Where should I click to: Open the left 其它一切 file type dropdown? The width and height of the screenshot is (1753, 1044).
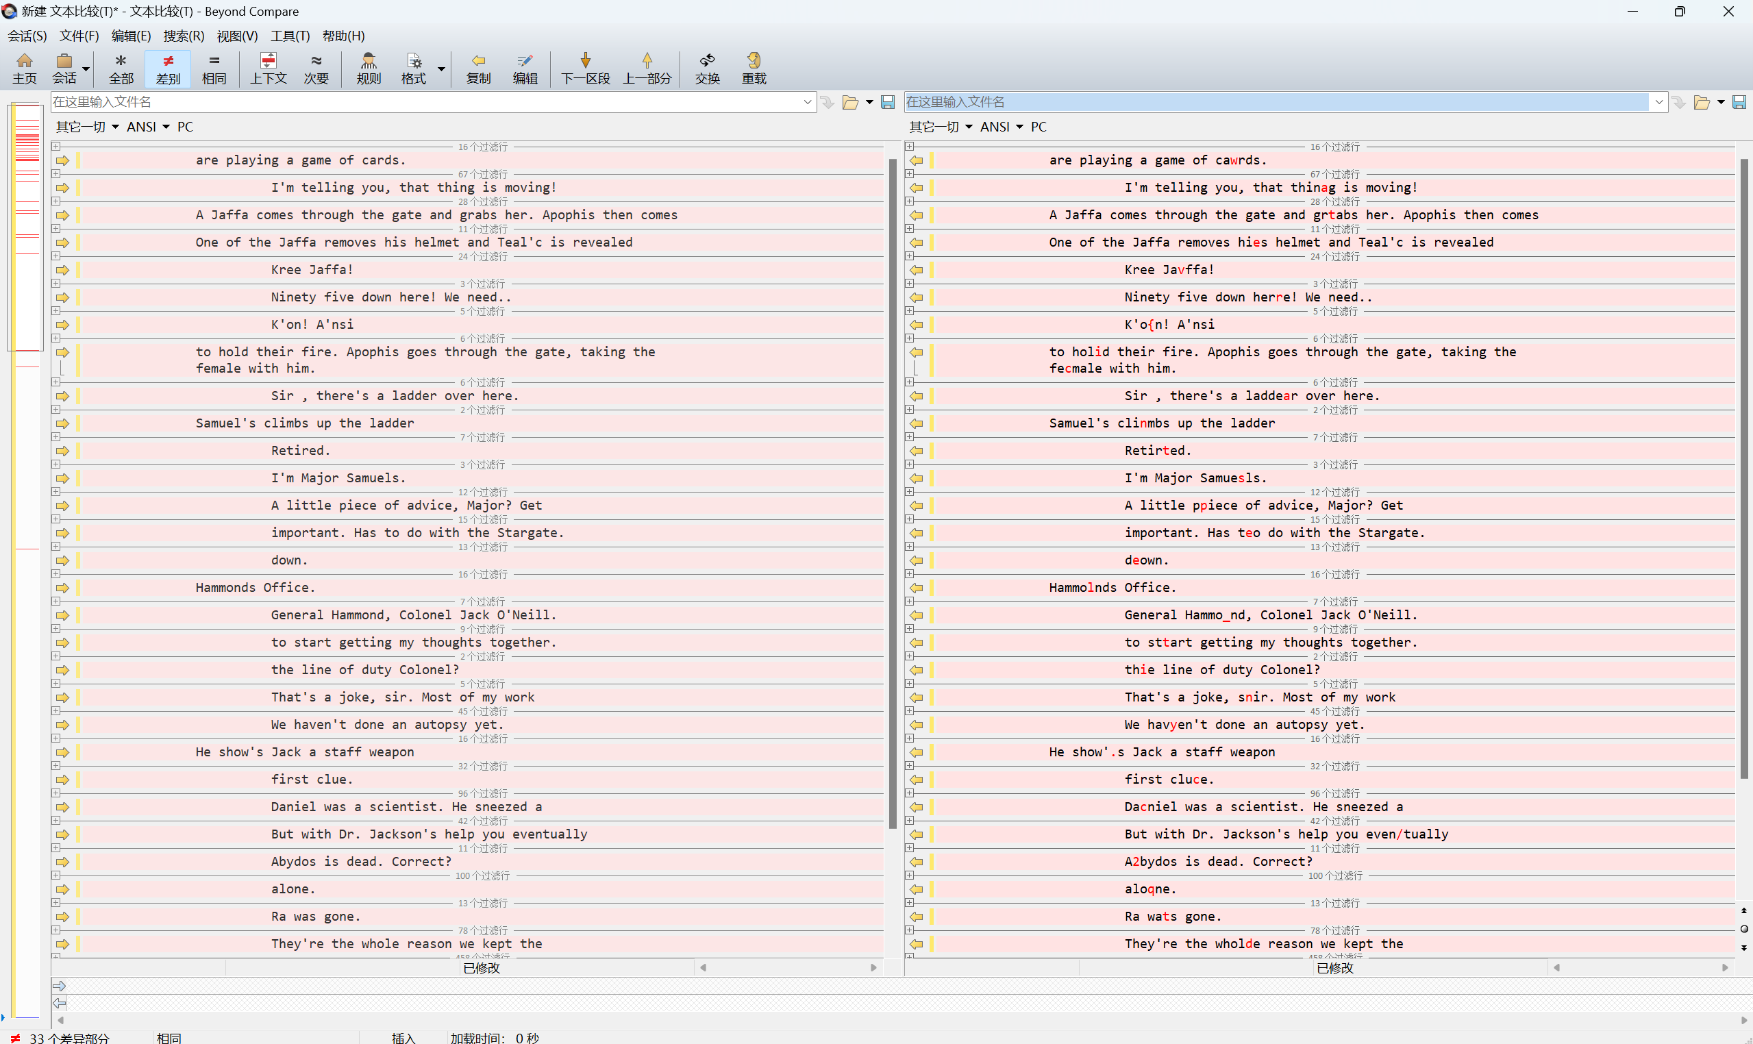[x=87, y=127]
